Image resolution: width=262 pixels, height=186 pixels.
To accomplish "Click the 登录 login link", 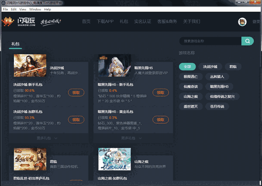I will coord(256,21).
